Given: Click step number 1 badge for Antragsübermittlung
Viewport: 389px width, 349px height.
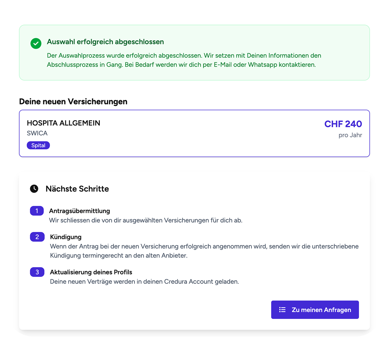Looking at the screenshot, I should [x=37, y=211].
